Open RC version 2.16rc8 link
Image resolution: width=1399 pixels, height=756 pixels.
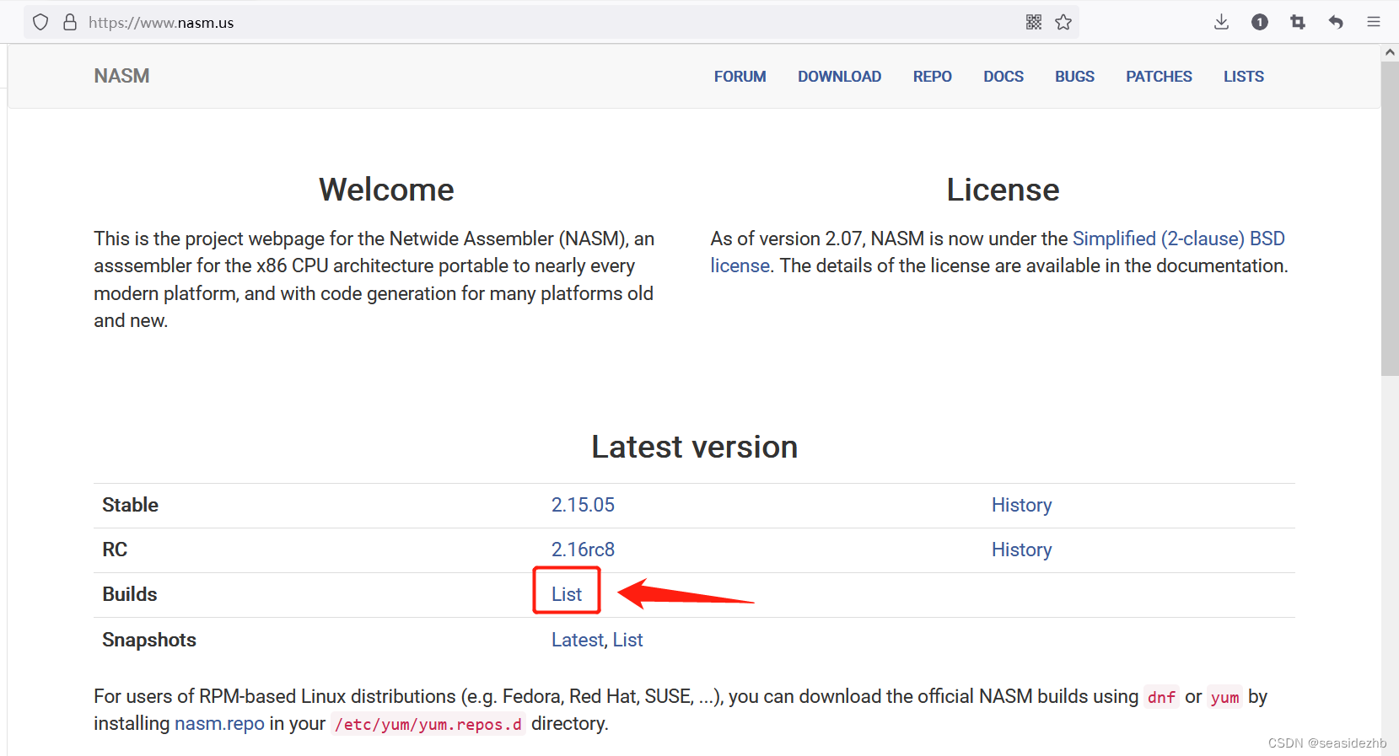(x=583, y=550)
